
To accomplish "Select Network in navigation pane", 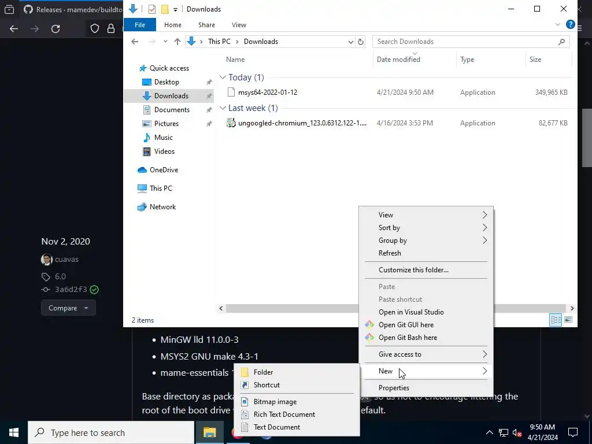I will pos(162,207).
